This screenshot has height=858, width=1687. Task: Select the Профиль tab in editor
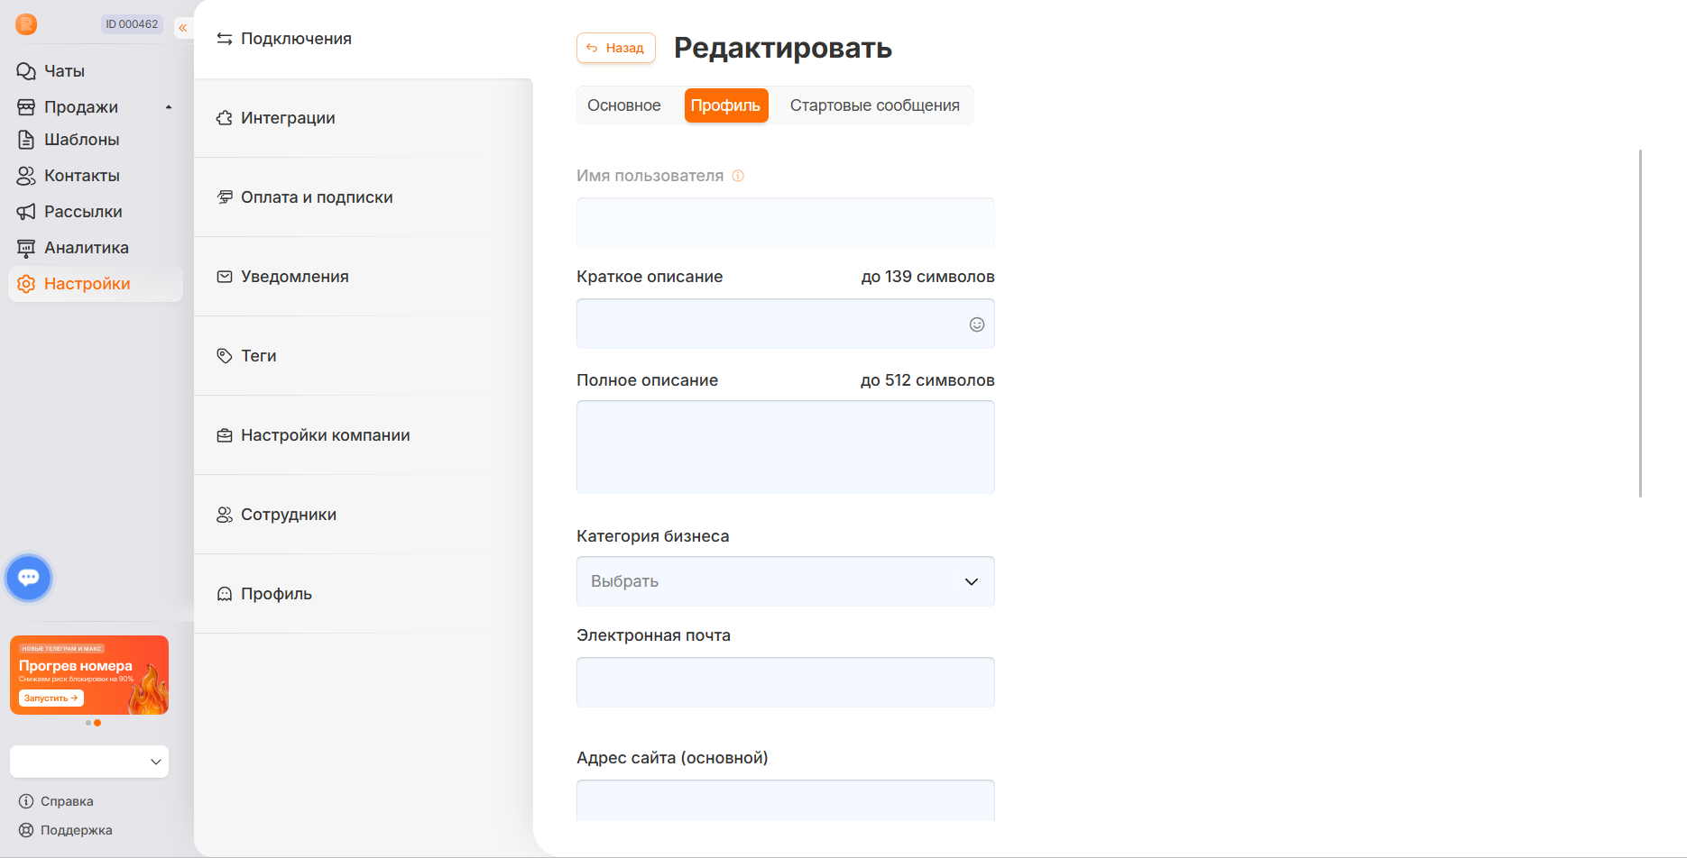point(726,105)
